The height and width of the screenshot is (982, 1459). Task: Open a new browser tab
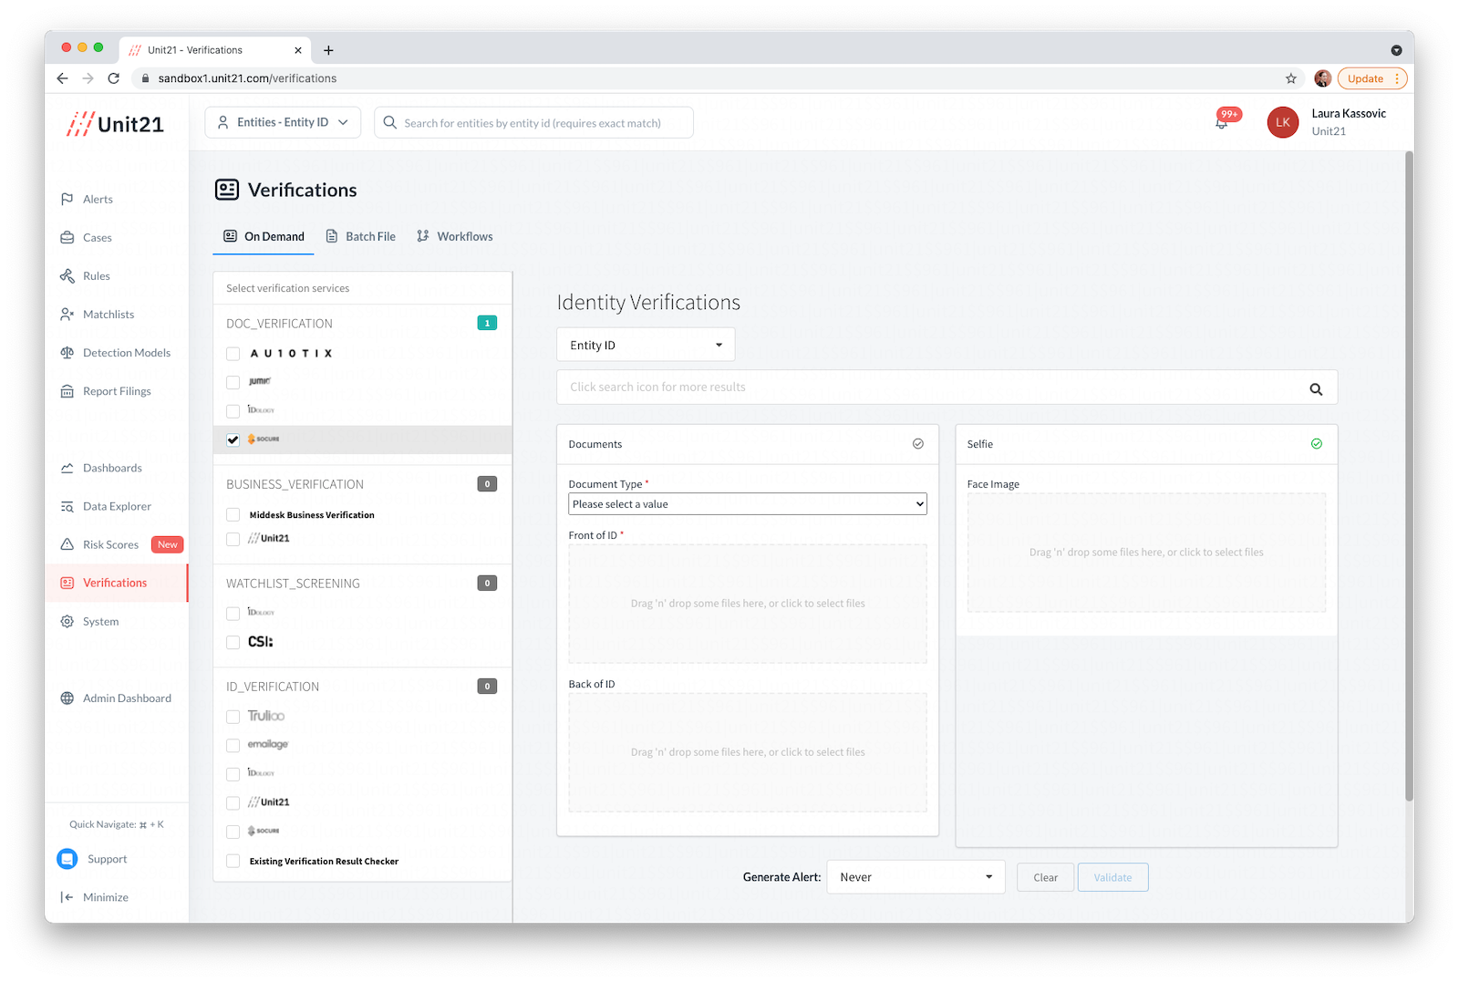point(328,50)
